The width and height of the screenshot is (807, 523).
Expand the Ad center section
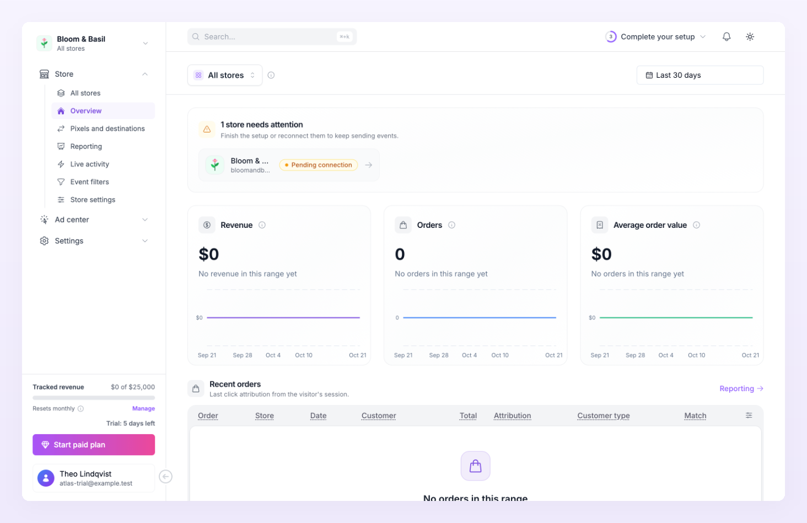coord(94,220)
